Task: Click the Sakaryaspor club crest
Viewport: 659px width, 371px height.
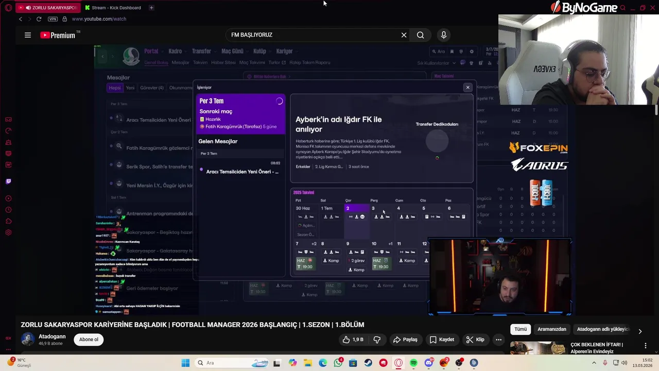Action: tap(131, 56)
